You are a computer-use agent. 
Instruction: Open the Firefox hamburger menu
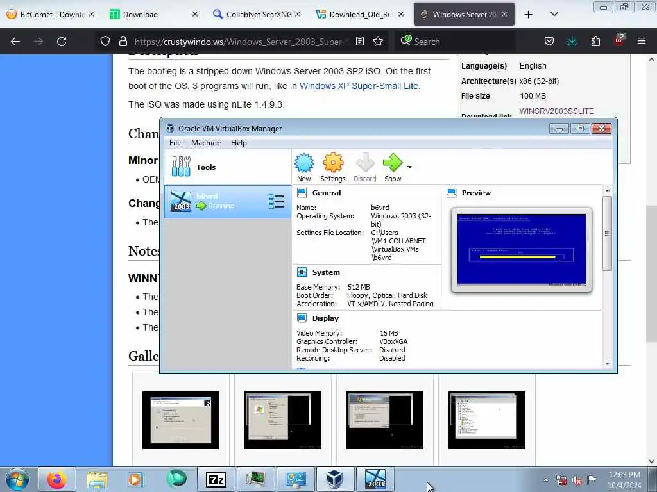coord(642,41)
